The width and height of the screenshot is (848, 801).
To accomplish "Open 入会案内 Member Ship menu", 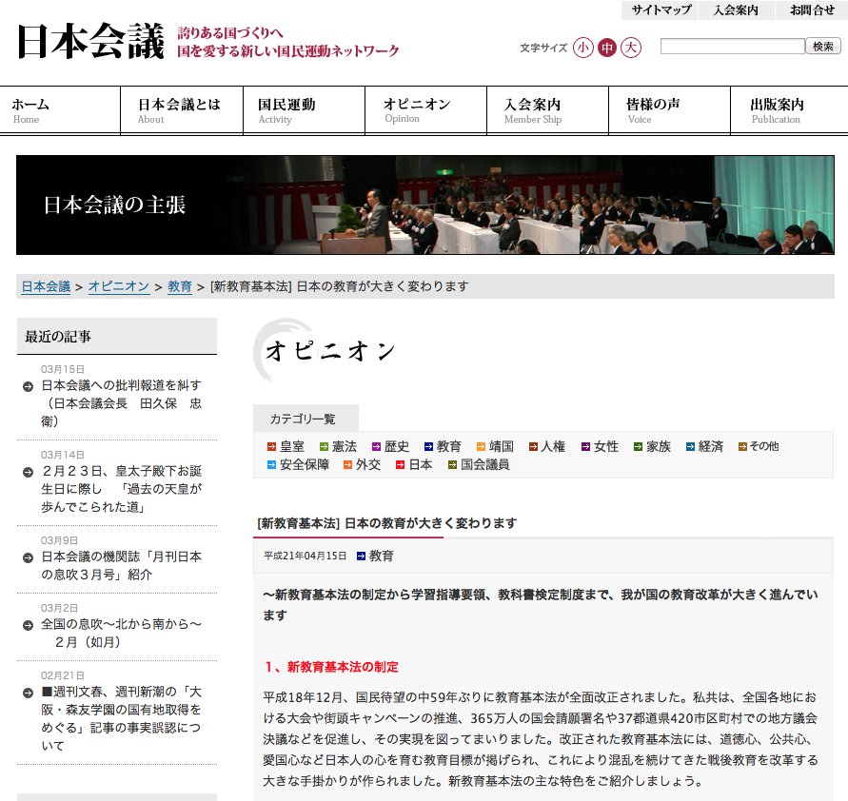I will 547,110.
